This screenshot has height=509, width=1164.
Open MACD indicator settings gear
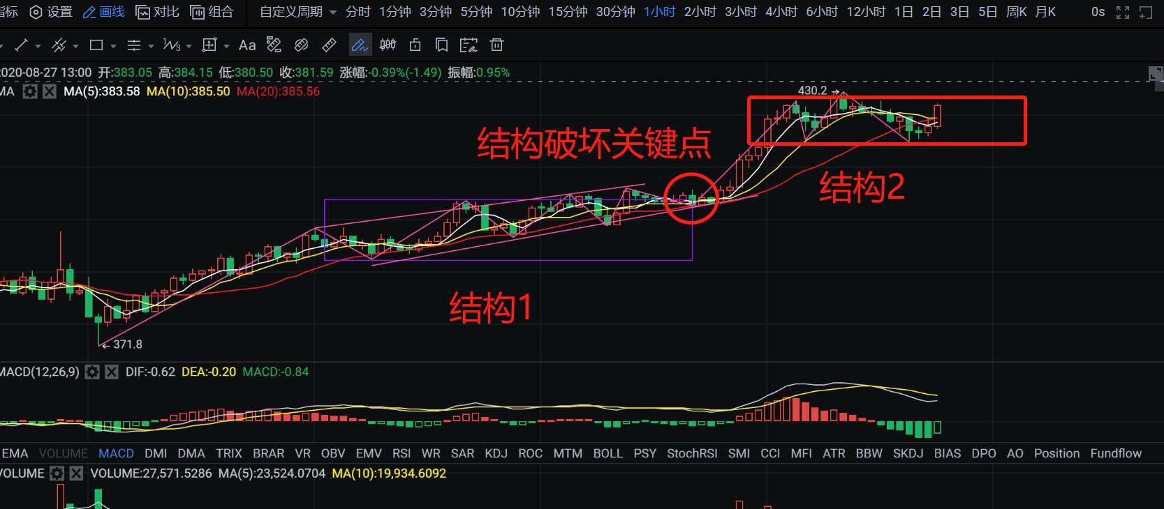click(x=92, y=372)
